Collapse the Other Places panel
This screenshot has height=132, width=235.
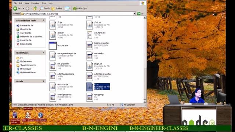(43, 53)
